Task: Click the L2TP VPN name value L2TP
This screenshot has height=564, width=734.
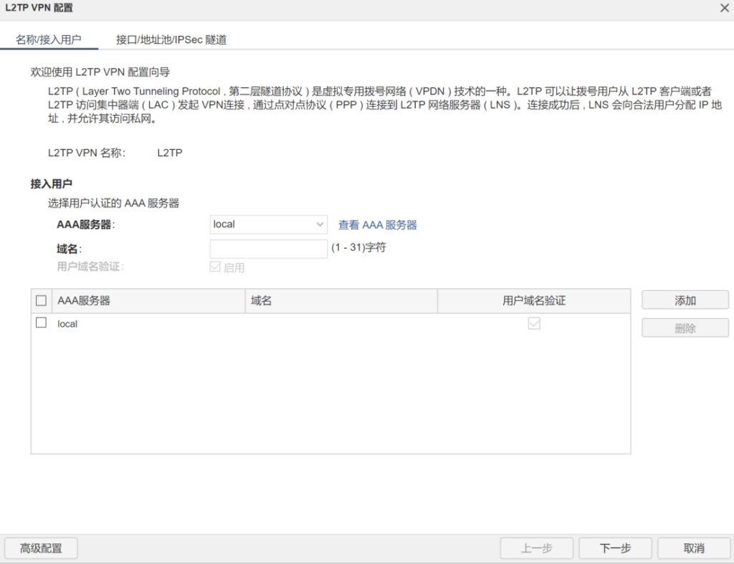Action: 169,153
